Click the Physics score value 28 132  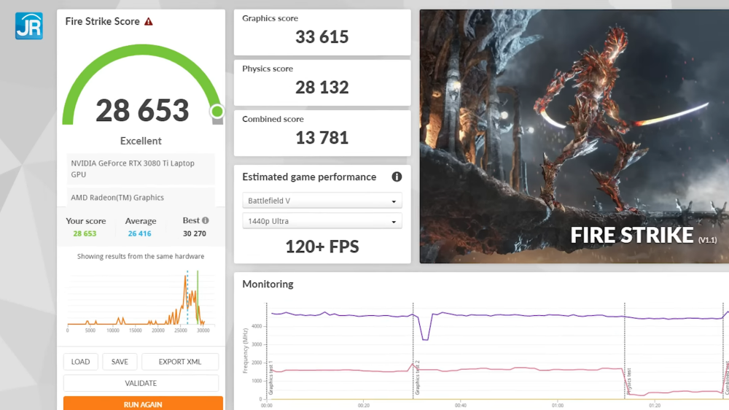321,87
